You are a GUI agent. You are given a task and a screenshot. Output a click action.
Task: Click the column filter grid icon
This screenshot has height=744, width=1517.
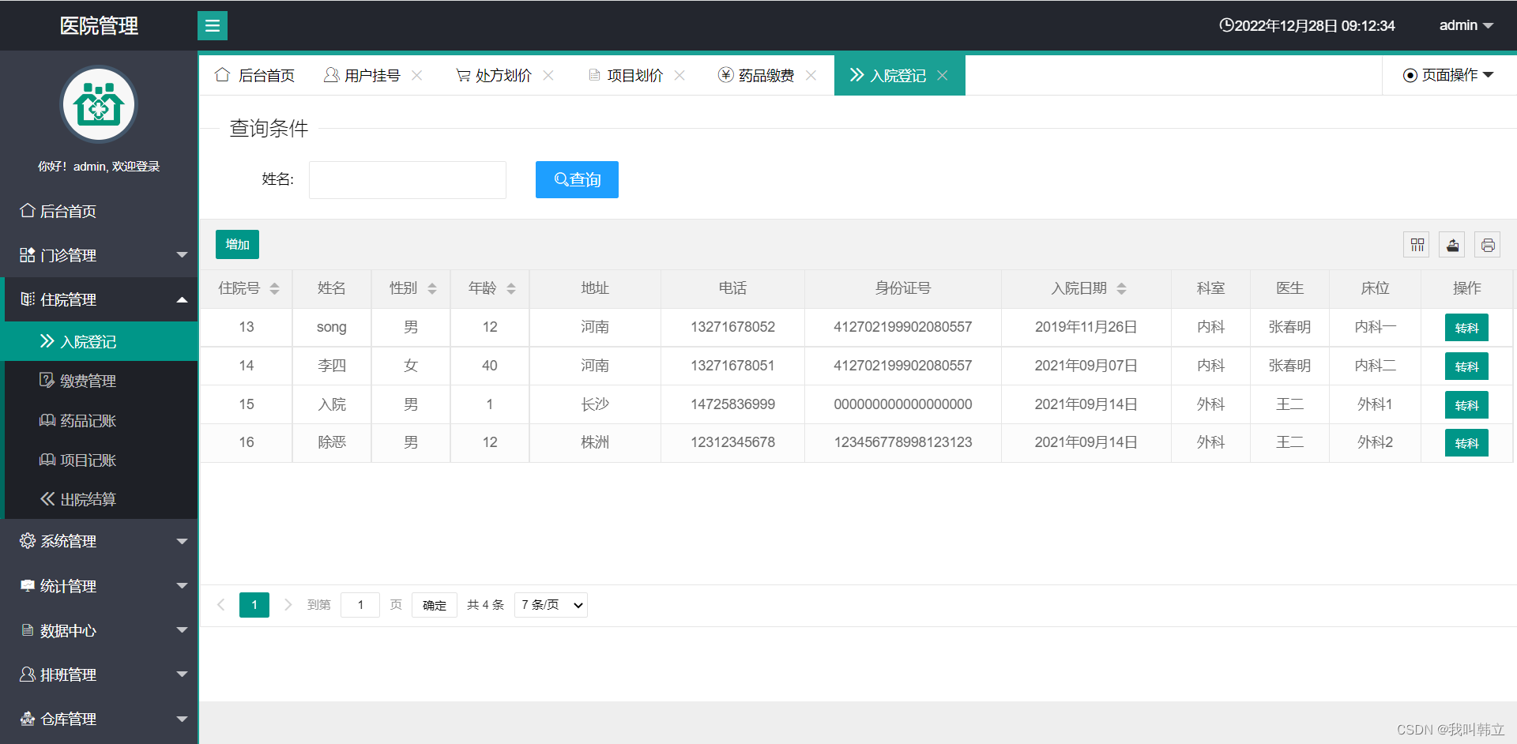pos(1417,245)
